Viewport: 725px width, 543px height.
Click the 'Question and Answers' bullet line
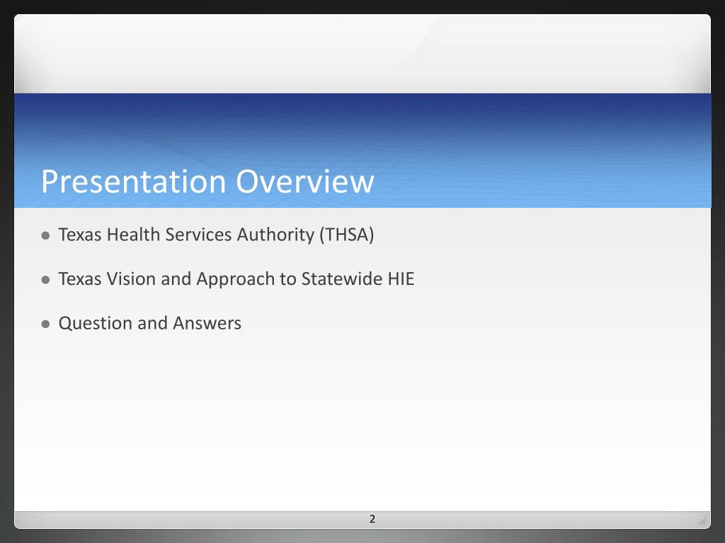pos(150,323)
